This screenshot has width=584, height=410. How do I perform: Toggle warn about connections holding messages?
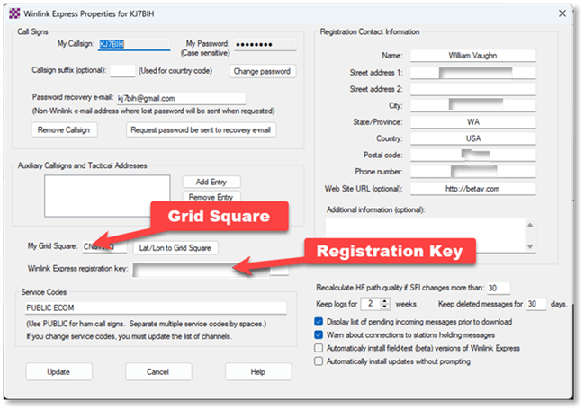coord(319,334)
